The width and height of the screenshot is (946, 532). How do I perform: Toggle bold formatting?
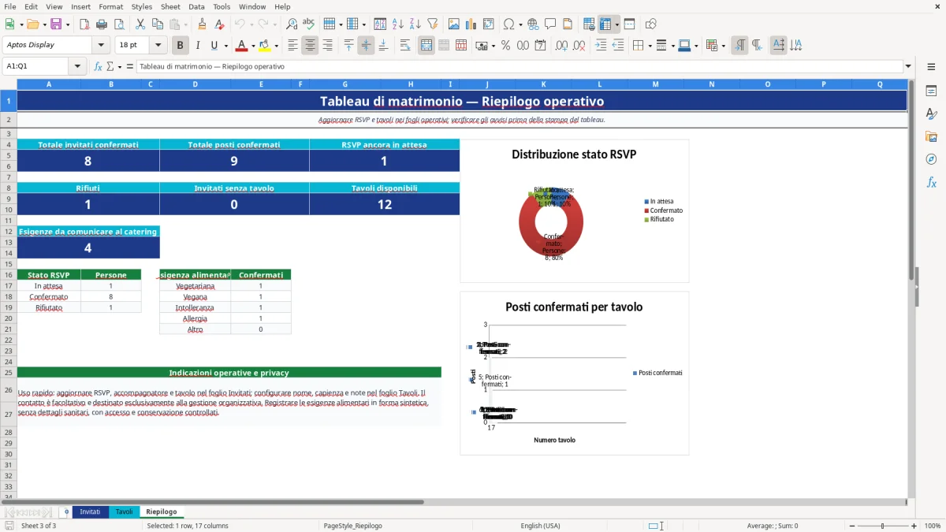(x=181, y=46)
